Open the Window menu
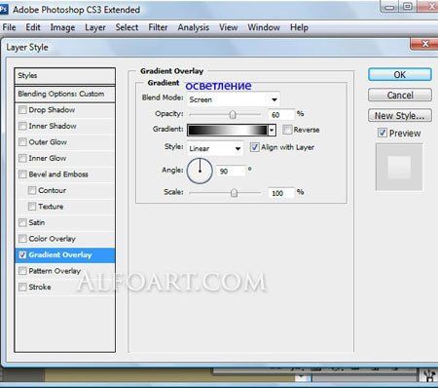Viewport: 438px width, 388px height. 264,27
